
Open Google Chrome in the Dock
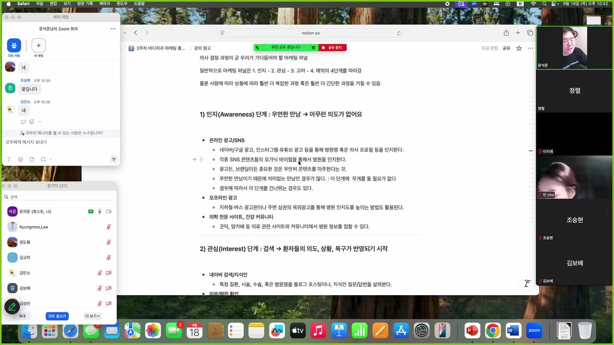[493, 331]
